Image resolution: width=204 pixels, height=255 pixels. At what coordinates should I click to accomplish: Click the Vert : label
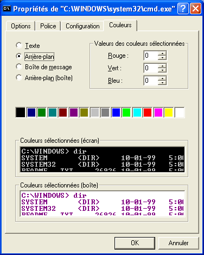(114, 68)
